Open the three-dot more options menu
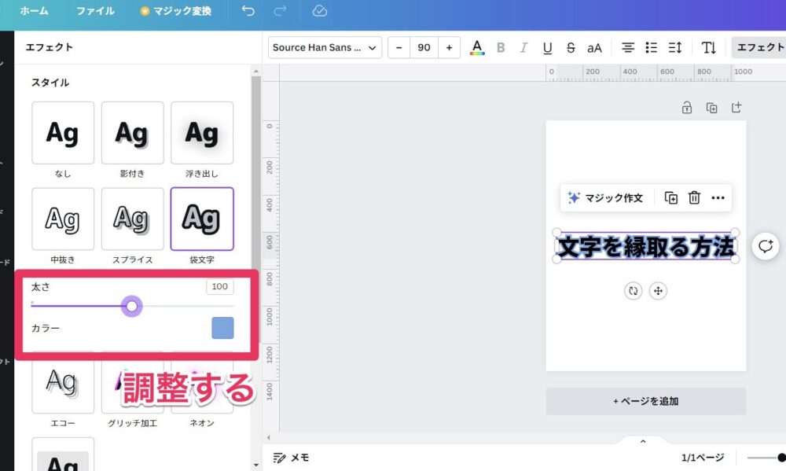 718,198
